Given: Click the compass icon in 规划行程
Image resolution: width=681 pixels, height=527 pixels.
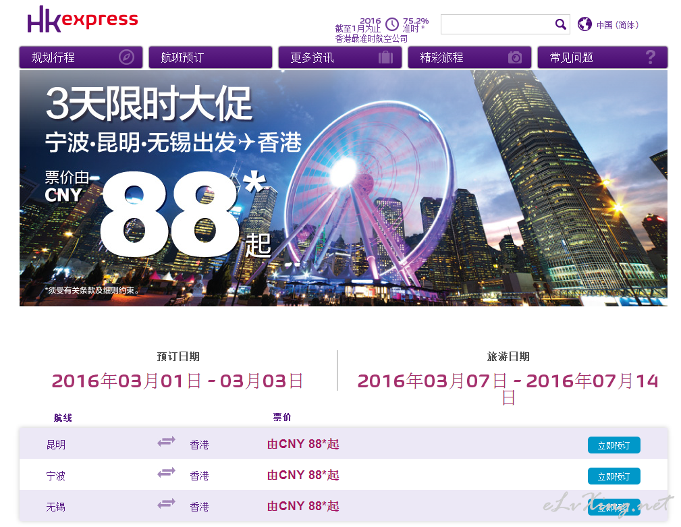Looking at the screenshot, I should coord(126,57).
